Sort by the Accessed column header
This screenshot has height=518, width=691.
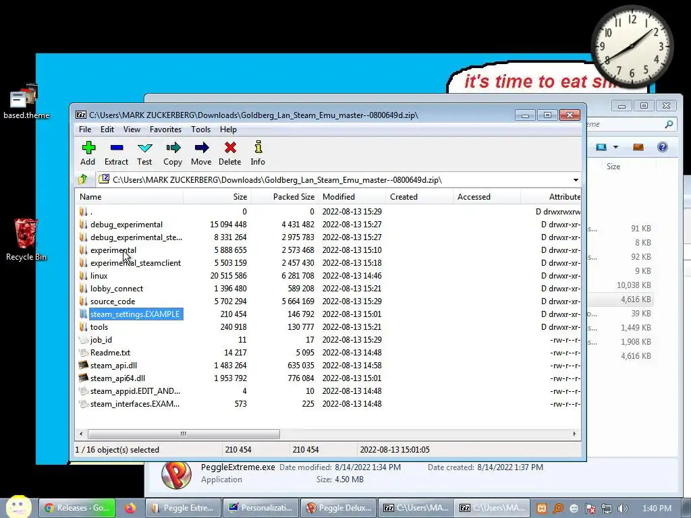(487, 197)
